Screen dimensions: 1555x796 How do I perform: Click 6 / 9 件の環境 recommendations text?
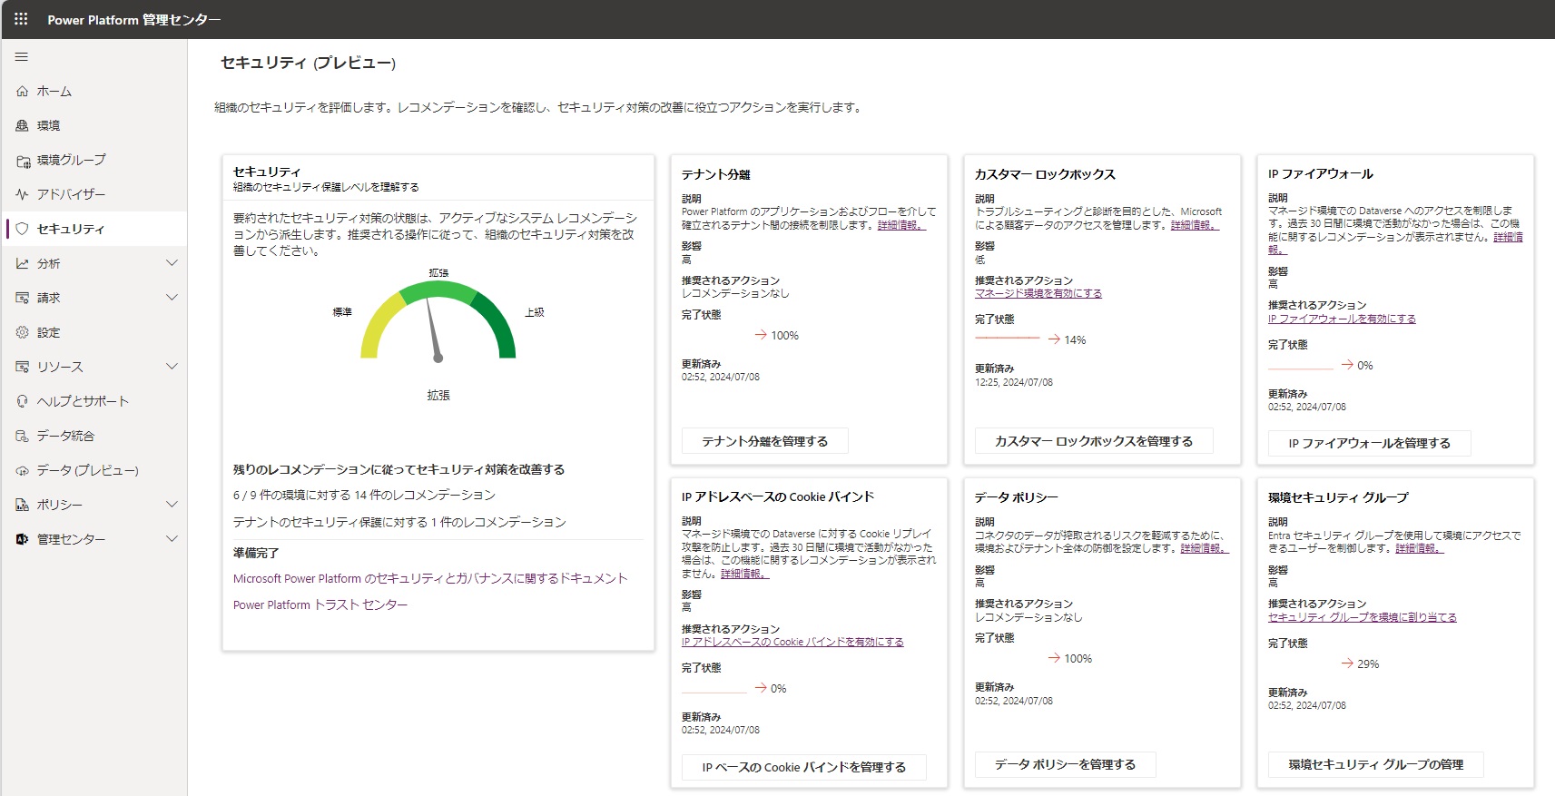[x=364, y=495]
